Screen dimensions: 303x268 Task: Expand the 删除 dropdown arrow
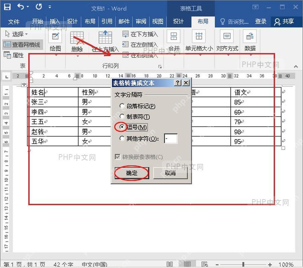[78, 56]
